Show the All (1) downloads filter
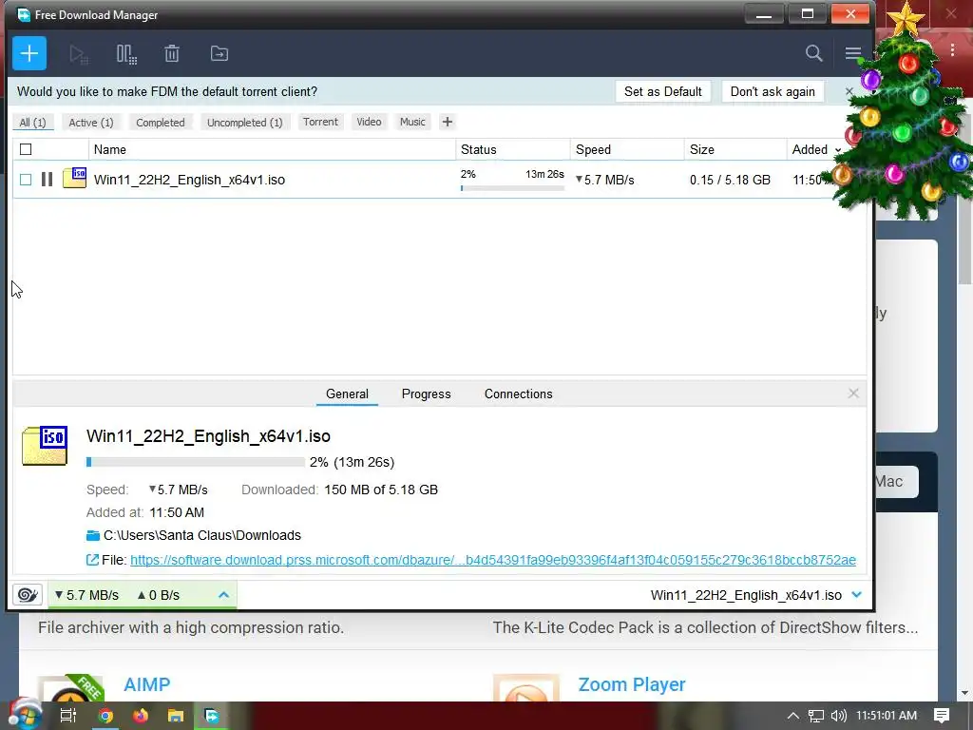 33,123
